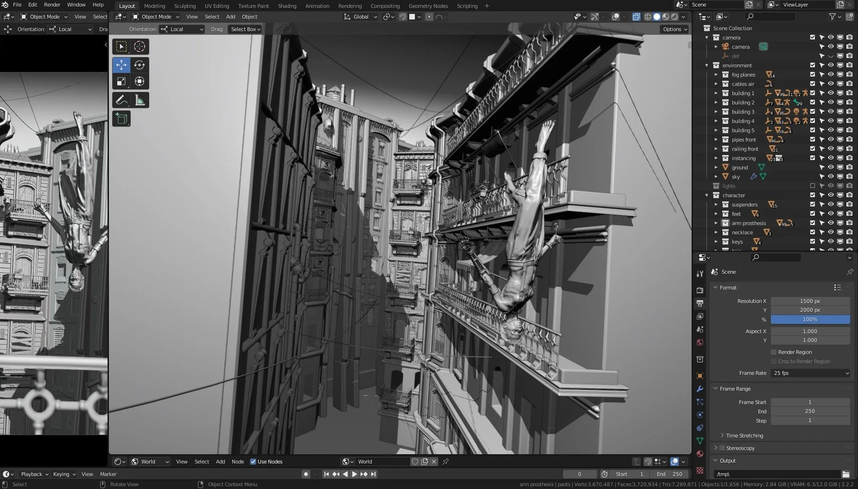Enable the Render Region checkbox
The image size is (858, 489).
click(774, 352)
